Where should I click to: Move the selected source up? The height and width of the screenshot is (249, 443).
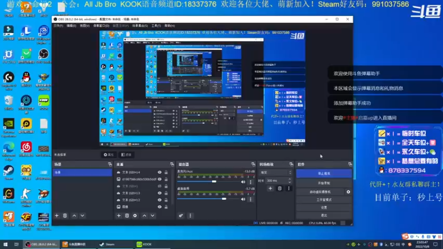pyautogui.click(x=145, y=216)
